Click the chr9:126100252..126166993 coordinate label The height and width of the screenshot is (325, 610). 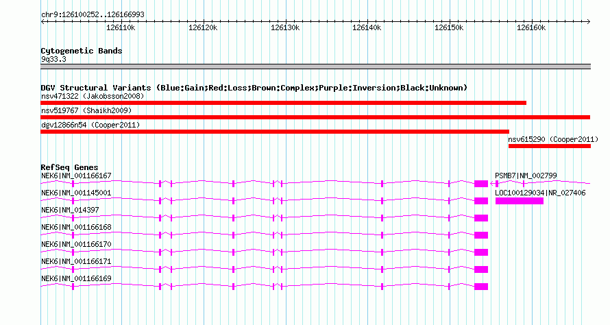click(93, 14)
